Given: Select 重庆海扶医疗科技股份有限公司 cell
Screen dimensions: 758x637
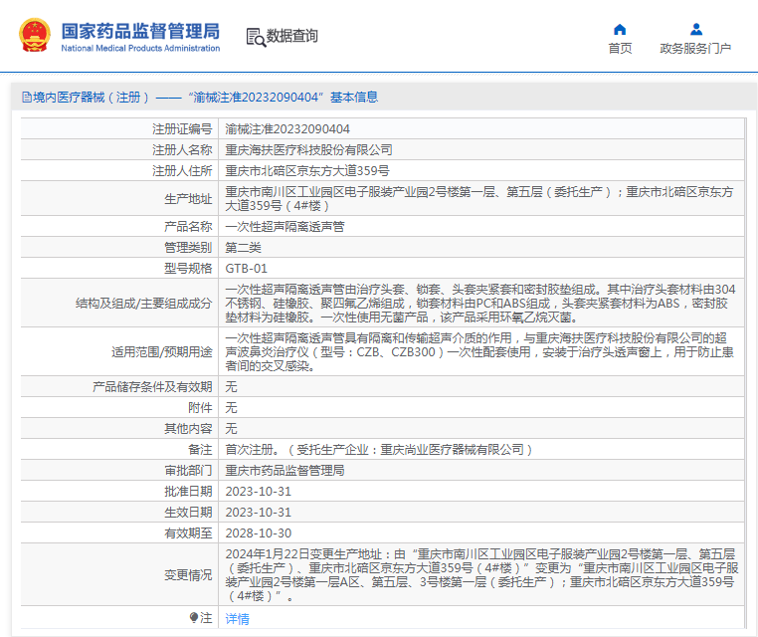Looking at the screenshot, I should (308, 150).
